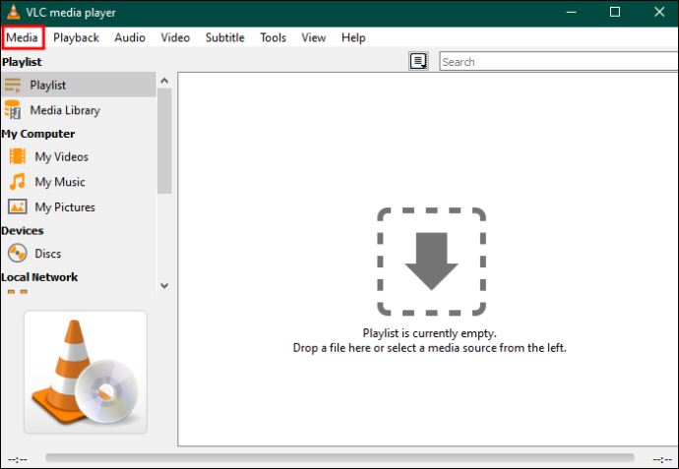This screenshot has height=469, width=679.
Task: Minimize the VLC window
Action: [x=572, y=12]
